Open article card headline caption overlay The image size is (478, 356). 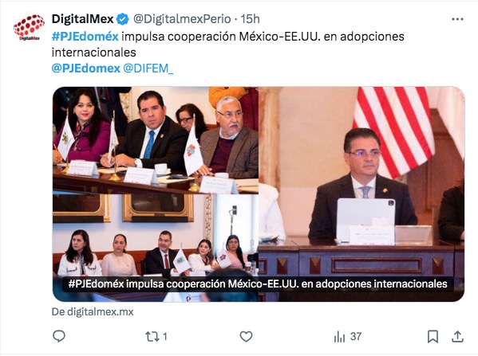258,284
